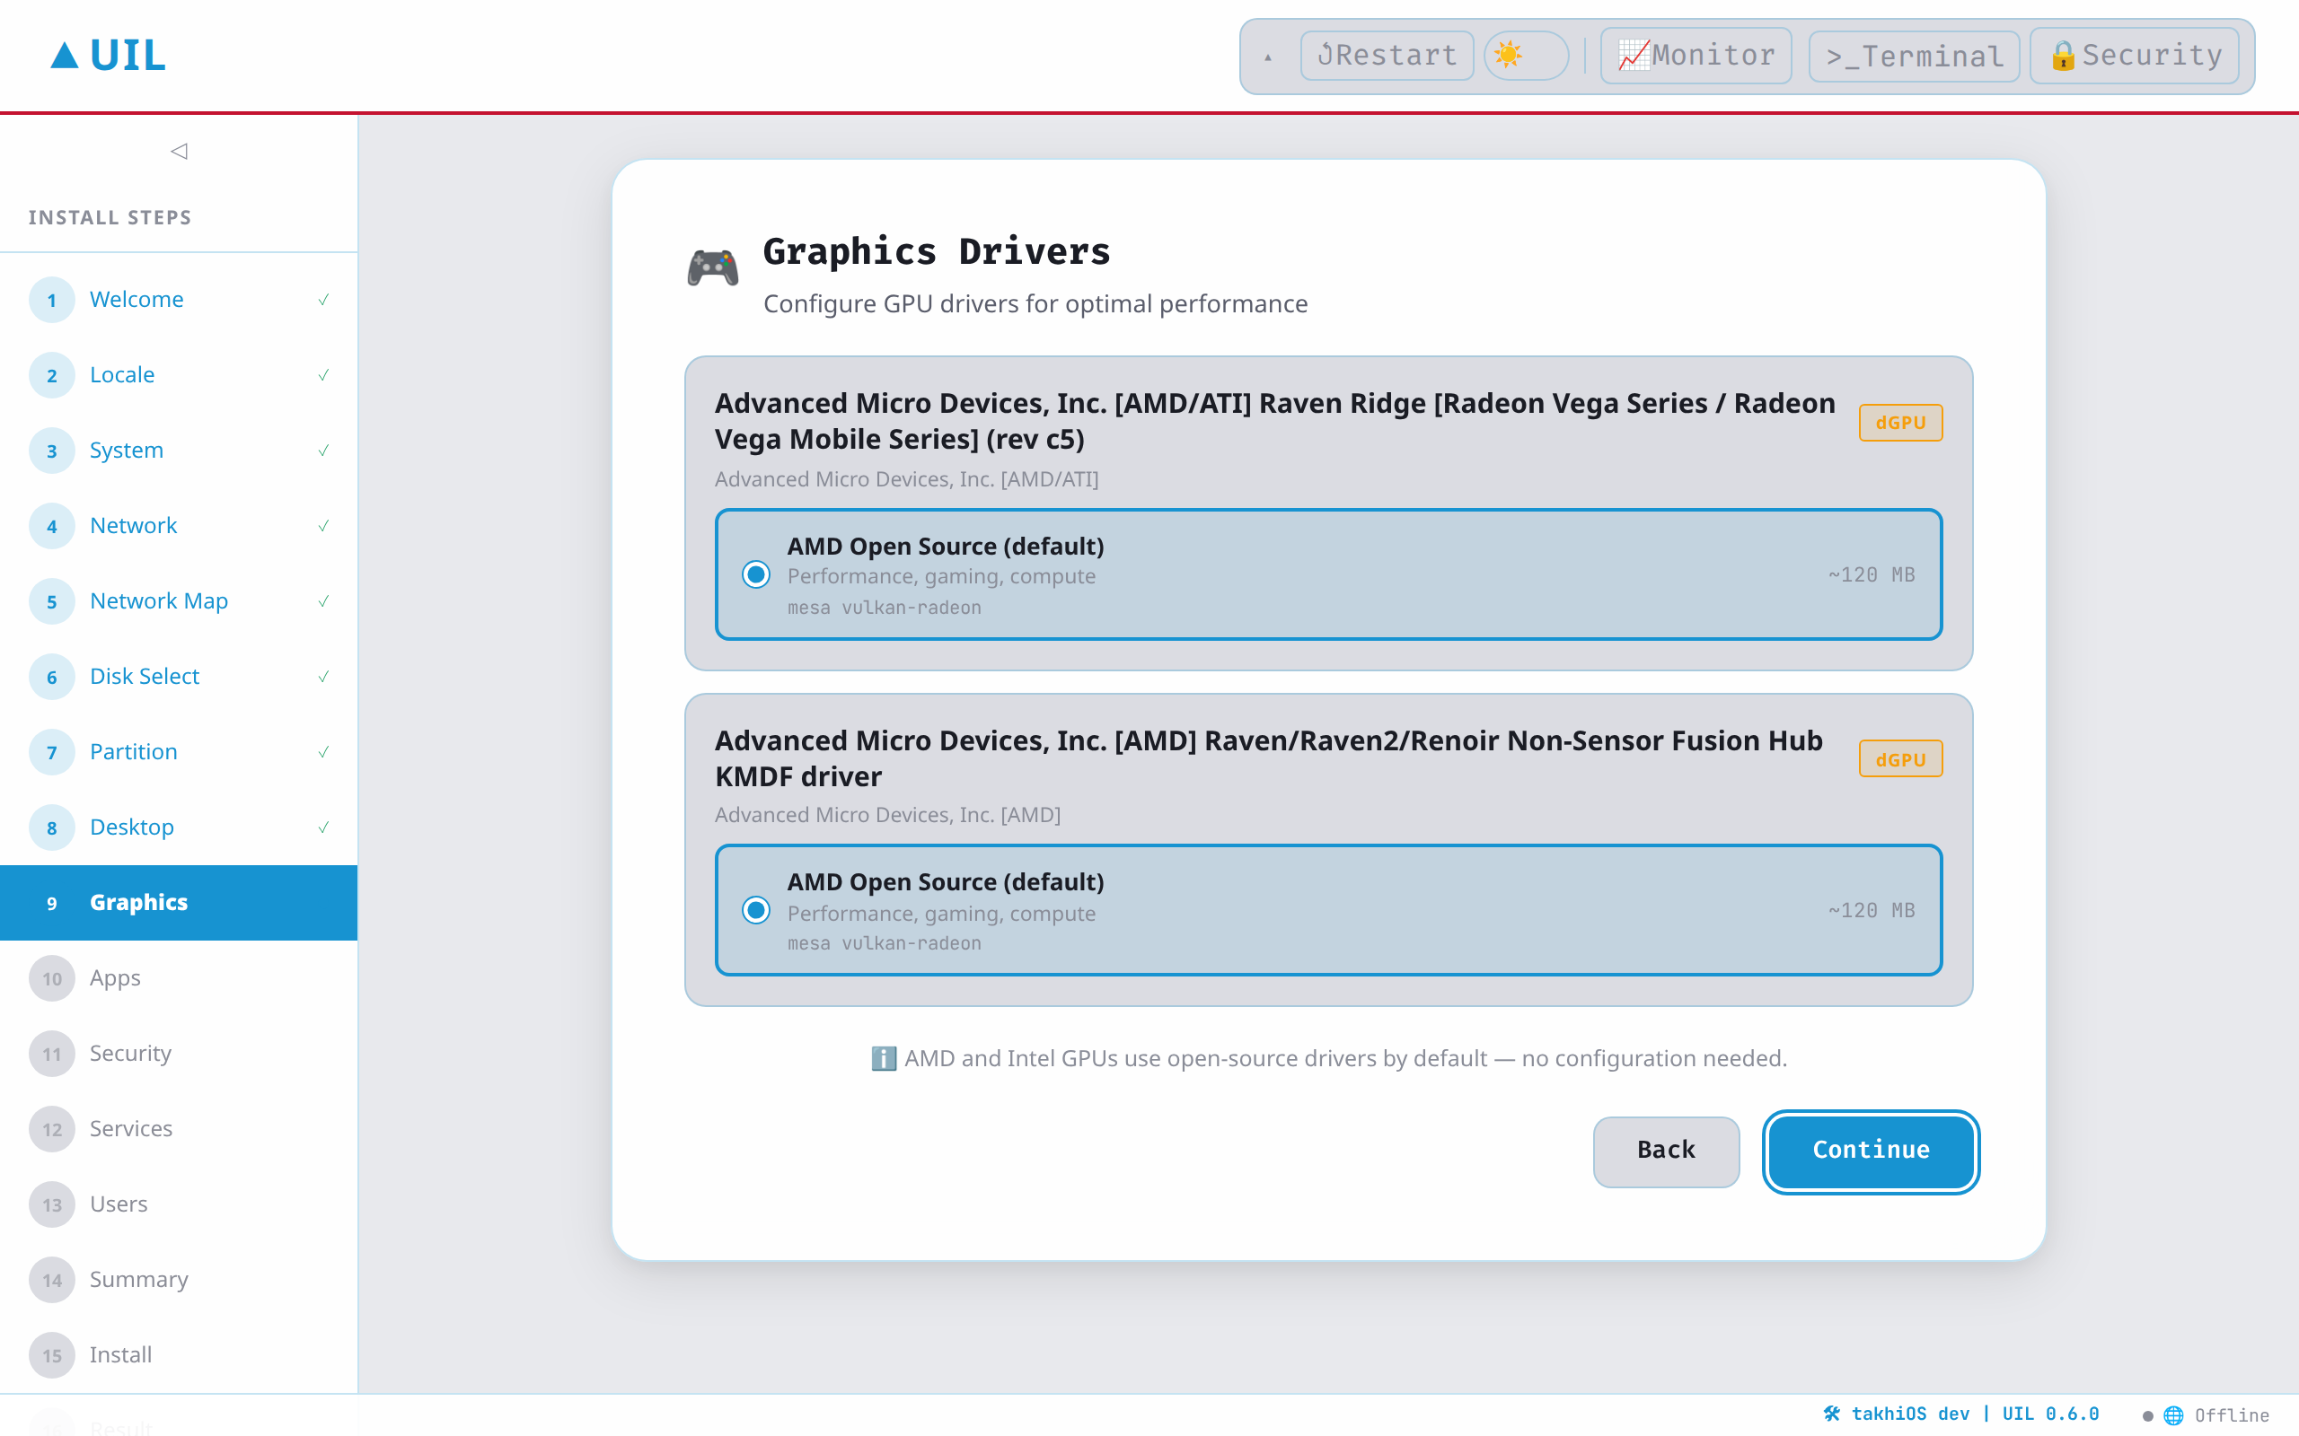Click the step 12 number badge
This screenshot has width=2299, height=1436.
(x=52, y=1129)
